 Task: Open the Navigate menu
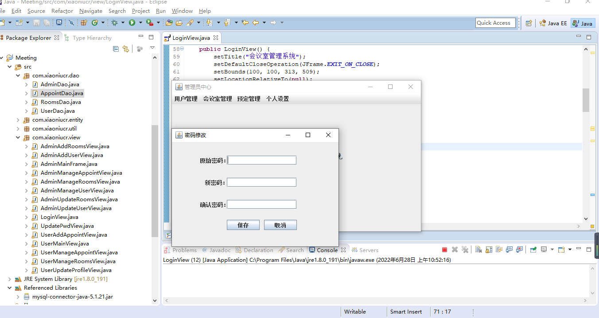[x=91, y=11]
